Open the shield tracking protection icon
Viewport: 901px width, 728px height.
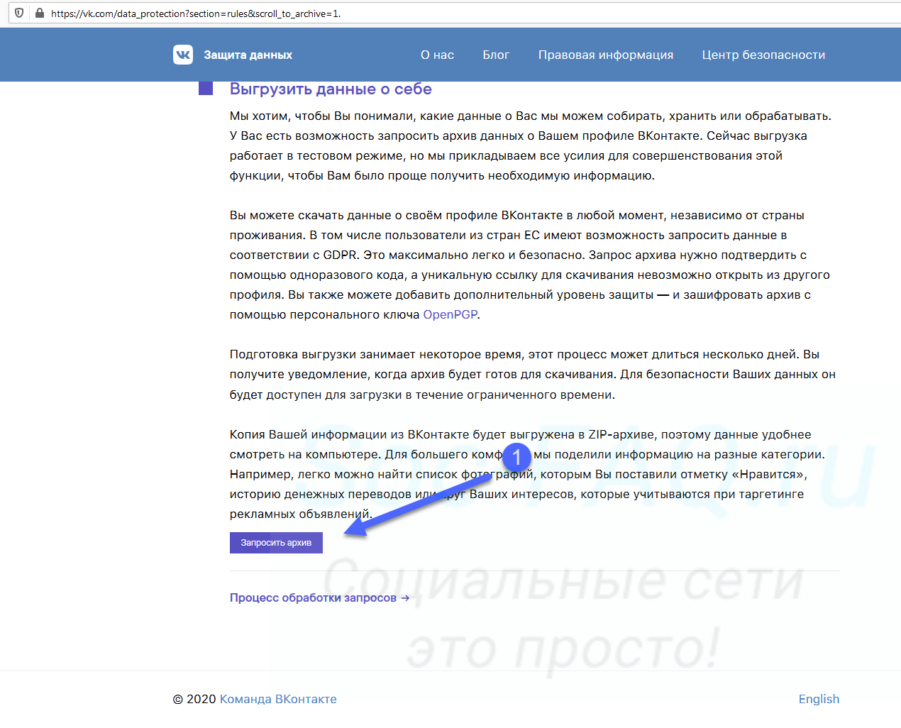click(x=19, y=13)
